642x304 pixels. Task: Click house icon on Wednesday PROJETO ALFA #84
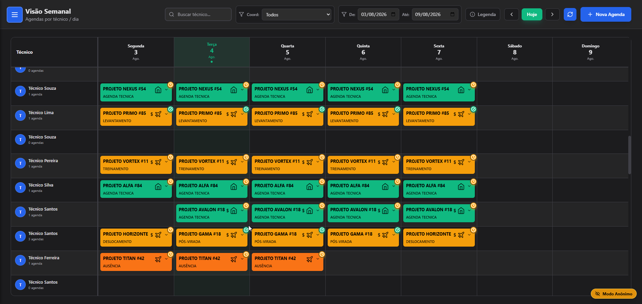tap(310, 187)
